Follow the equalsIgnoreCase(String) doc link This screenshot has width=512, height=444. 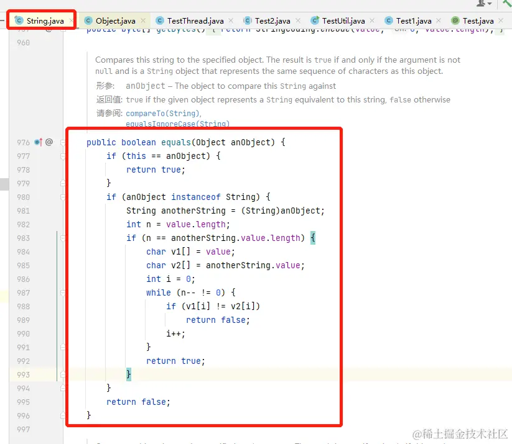click(x=178, y=124)
